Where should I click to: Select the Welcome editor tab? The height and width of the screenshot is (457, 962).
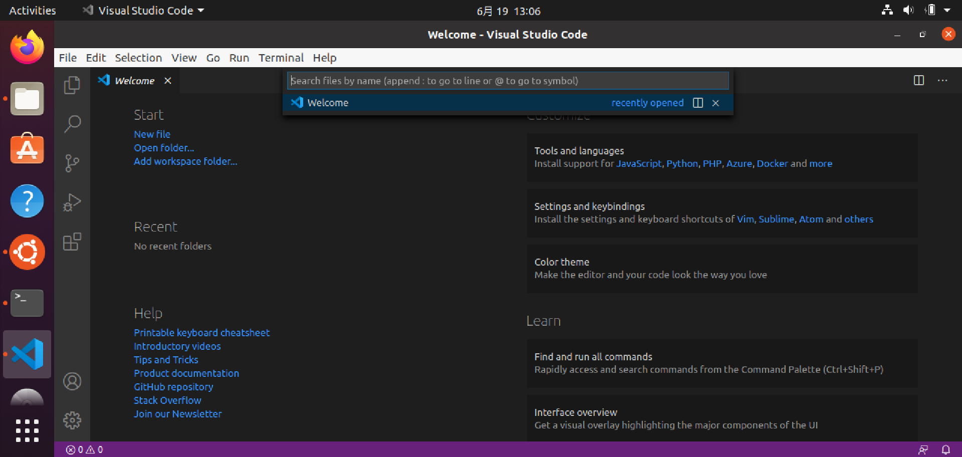click(x=134, y=81)
